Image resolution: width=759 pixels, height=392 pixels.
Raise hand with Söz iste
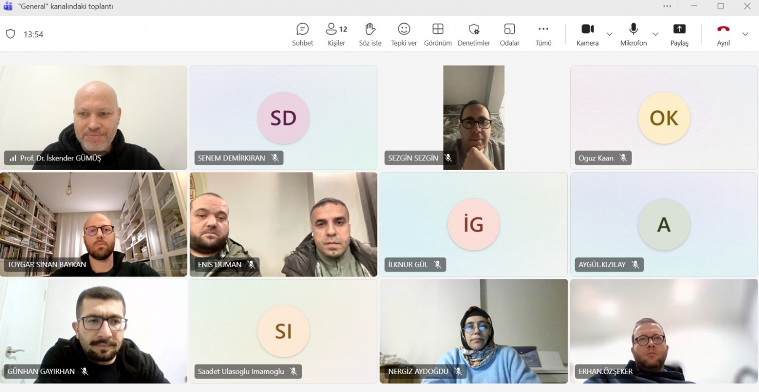click(370, 34)
